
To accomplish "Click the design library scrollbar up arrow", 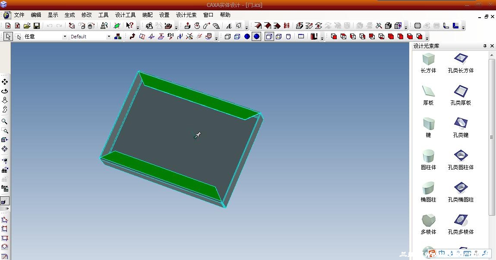I will pyautogui.click(x=492, y=55).
